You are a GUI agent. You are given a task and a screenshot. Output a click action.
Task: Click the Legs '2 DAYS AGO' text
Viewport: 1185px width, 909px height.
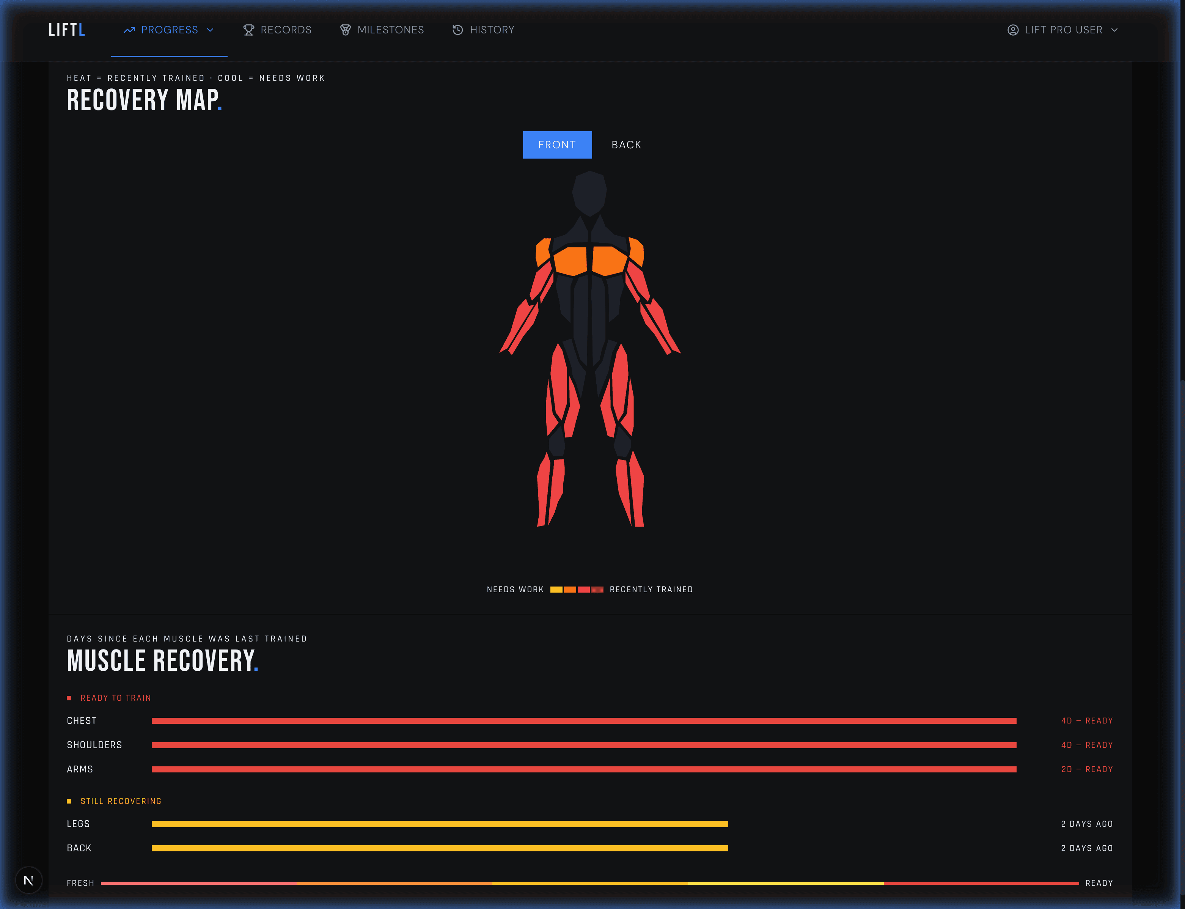click(1087, 824)
